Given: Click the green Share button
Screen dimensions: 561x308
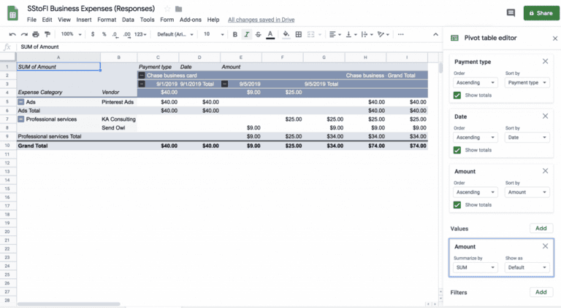Looking at the screenshot, I should coord(540,13).
